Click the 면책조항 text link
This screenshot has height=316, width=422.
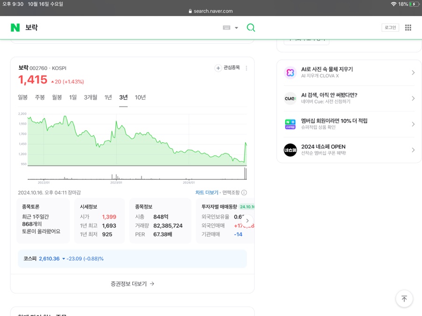point(231,192)
